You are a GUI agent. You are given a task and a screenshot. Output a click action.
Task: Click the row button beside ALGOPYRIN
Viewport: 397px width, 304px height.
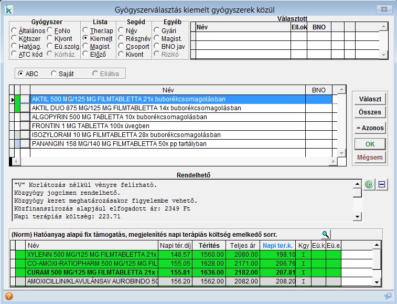pyautogui.click(x=25, y=117)
